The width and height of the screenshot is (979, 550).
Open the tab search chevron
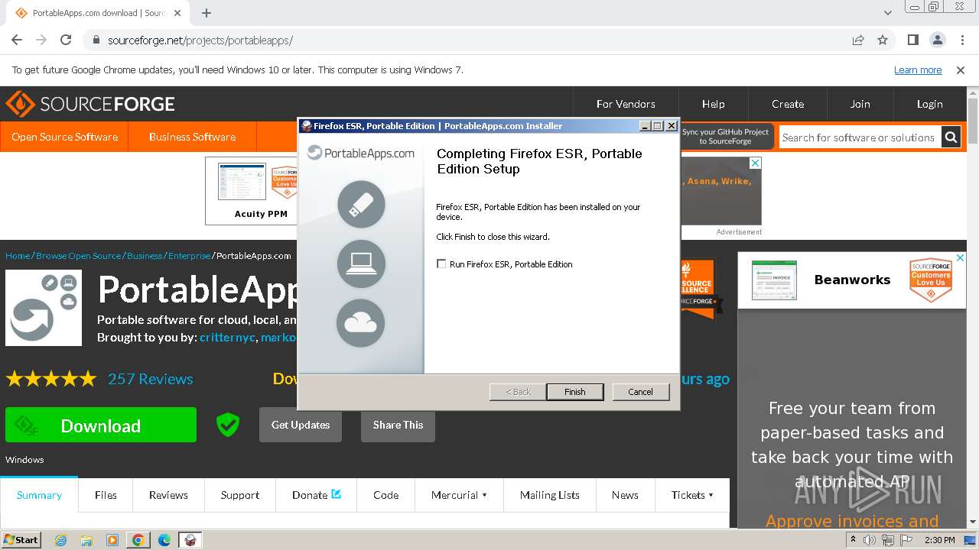coord(888,13)
